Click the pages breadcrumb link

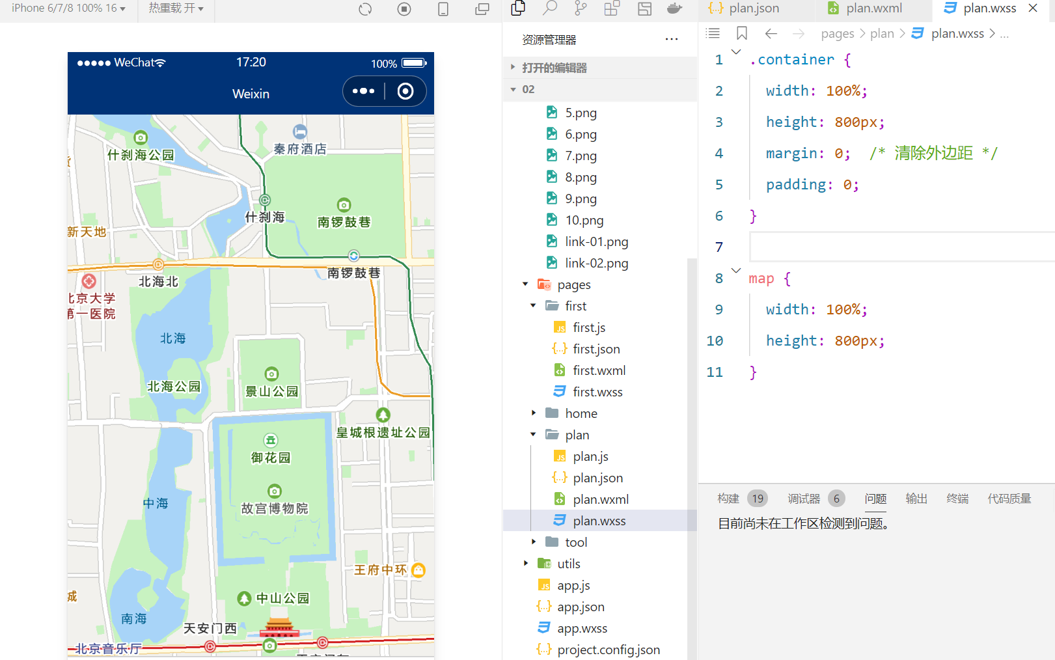(837, 33)
